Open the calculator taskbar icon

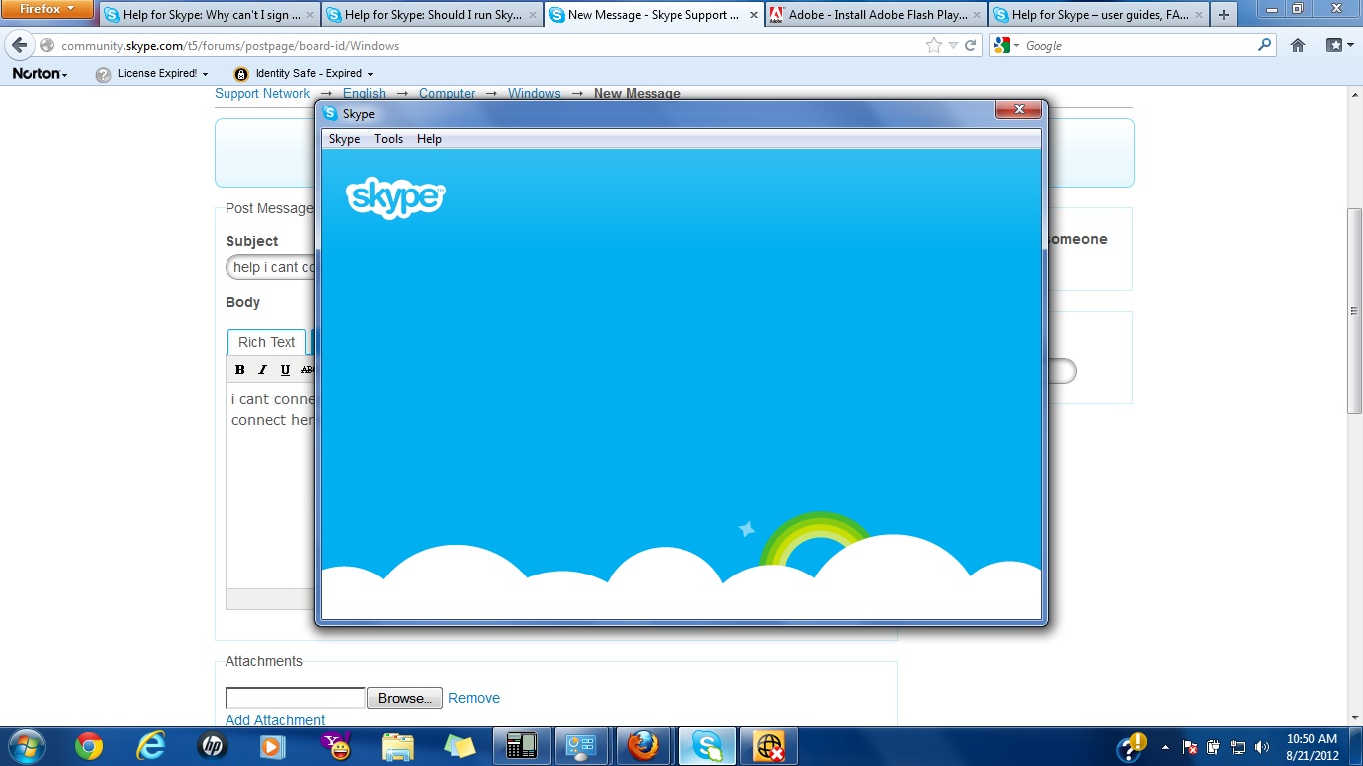(x=522, y=746)
